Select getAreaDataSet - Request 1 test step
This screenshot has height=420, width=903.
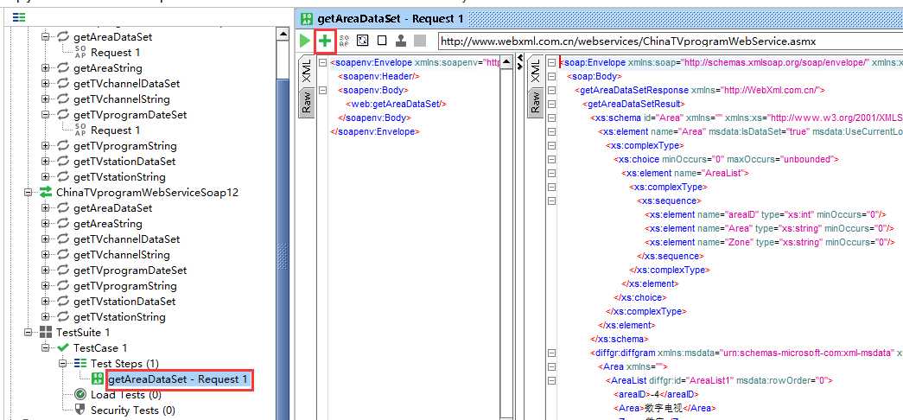(177, 379)
